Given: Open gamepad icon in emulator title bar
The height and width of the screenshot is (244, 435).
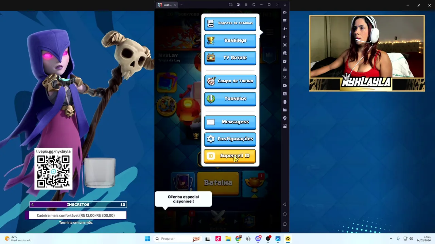Looking at the screenshot, I should click(x=230, y=5).
